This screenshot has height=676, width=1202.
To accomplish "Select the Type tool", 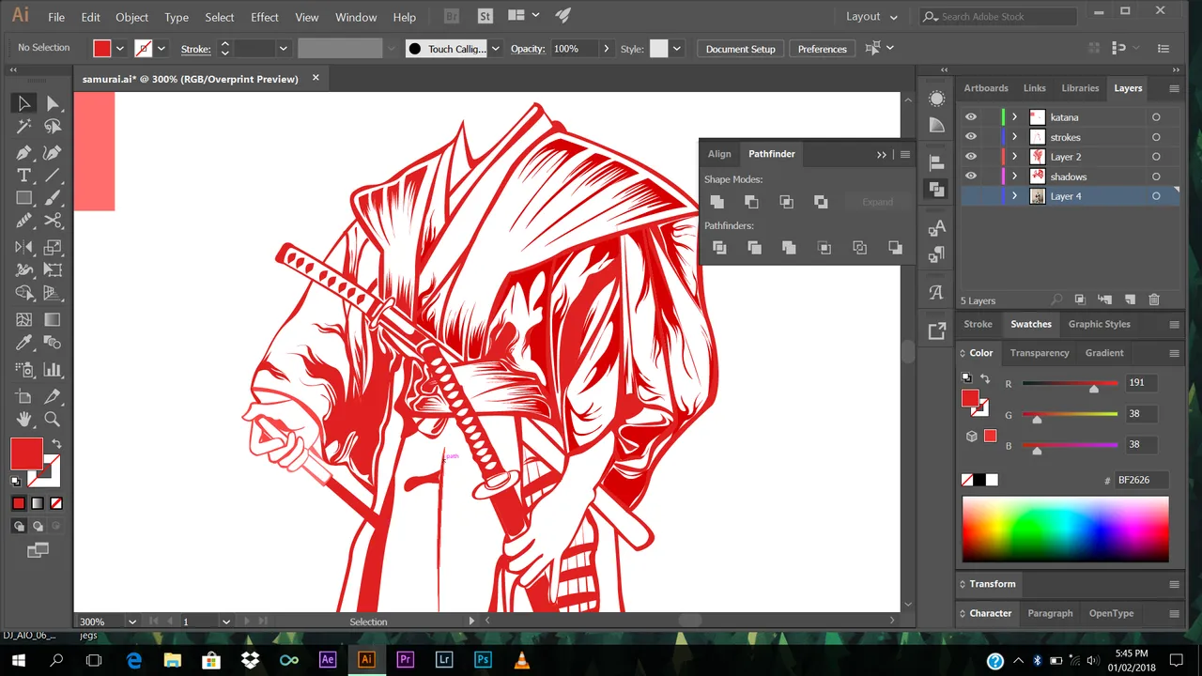I will coord(23,176).
